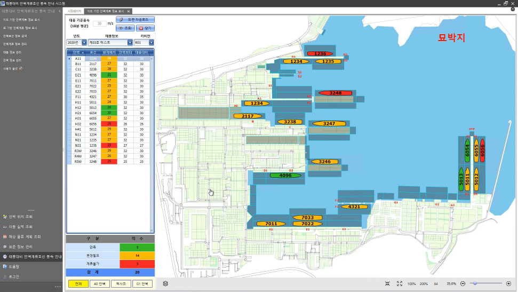Image resolution: width=518 pixels, height=292 pixels.
Task: Select row A11 in the berth table
Action: coord(78,58)
